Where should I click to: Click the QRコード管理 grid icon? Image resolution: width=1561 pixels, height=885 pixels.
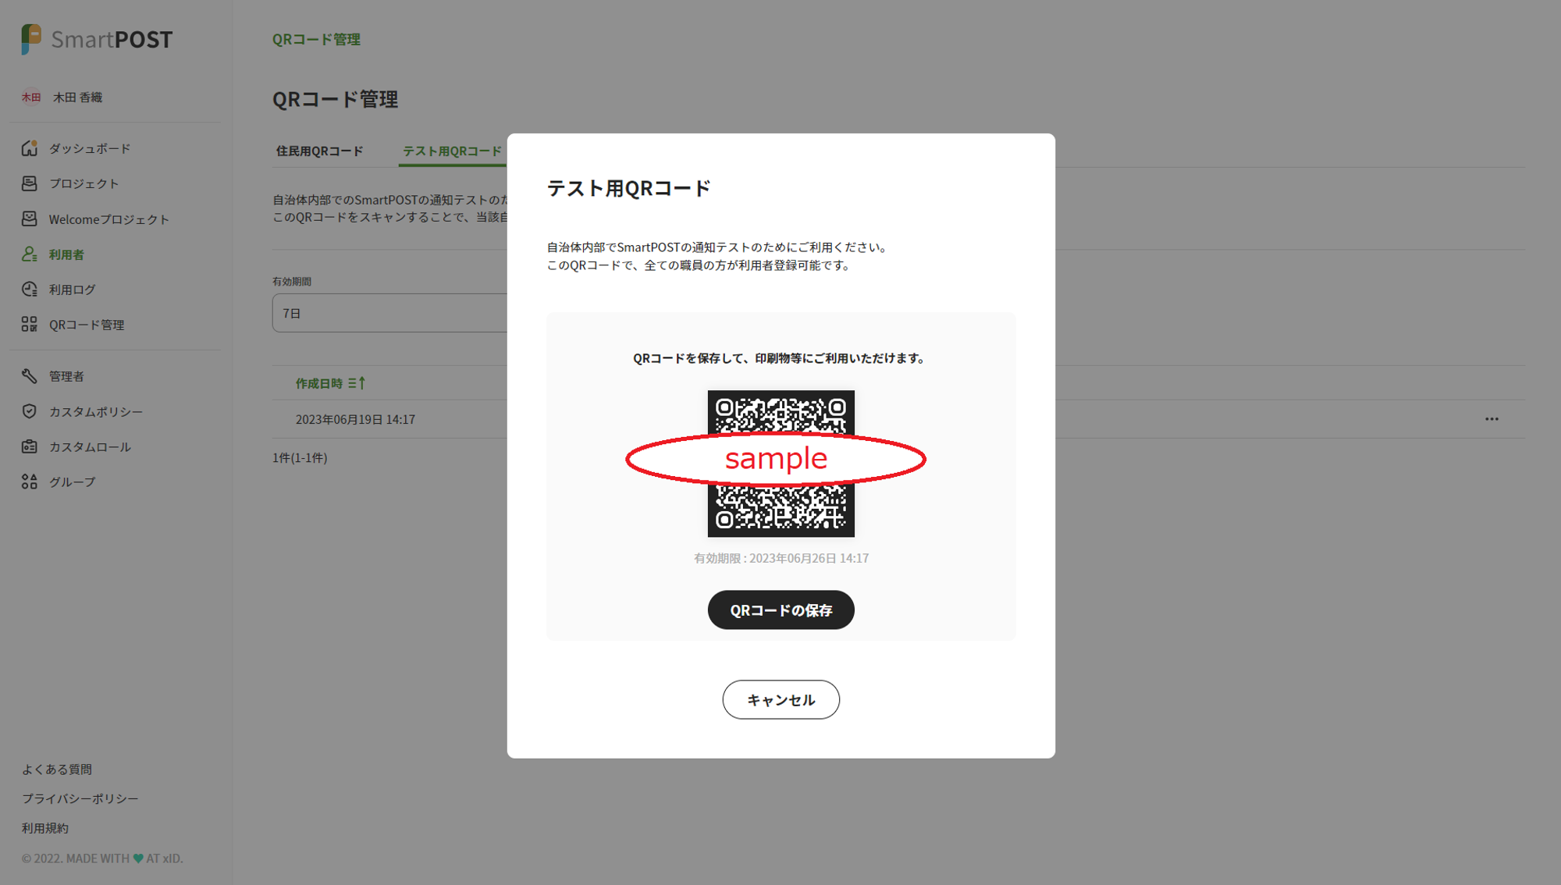pos(30,325)
